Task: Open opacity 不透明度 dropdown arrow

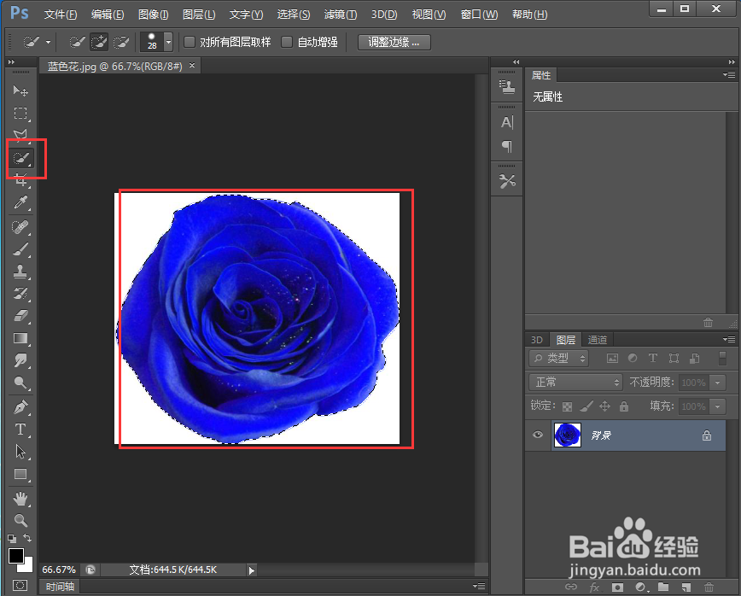Action: pos(717,383)
